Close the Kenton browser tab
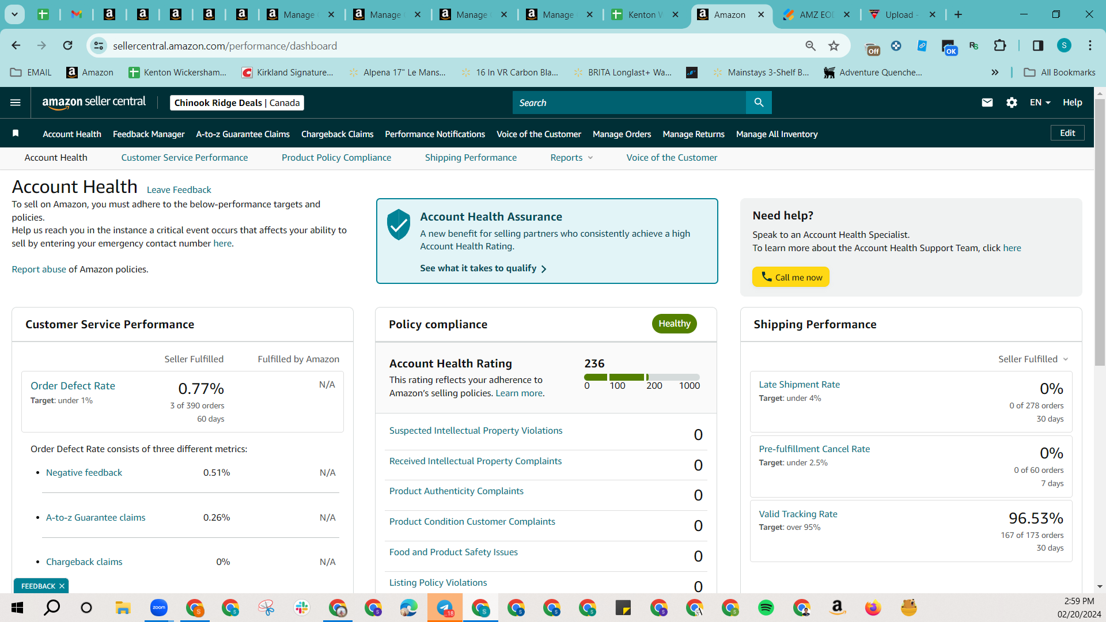Viewport: 1106px width, 622px height. pos(676,14)
